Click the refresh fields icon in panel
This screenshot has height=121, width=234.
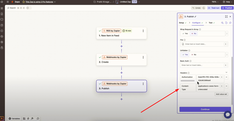tap(226, 23)
